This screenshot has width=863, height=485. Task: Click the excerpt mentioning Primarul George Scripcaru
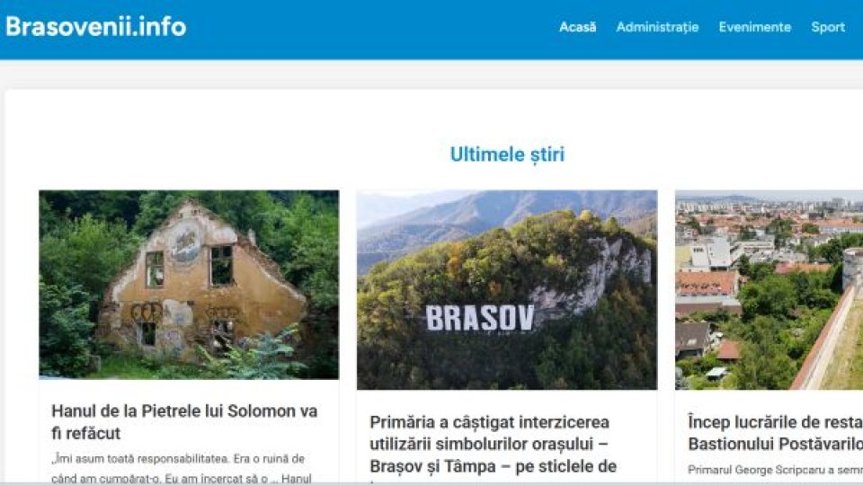tap(776, 470)
